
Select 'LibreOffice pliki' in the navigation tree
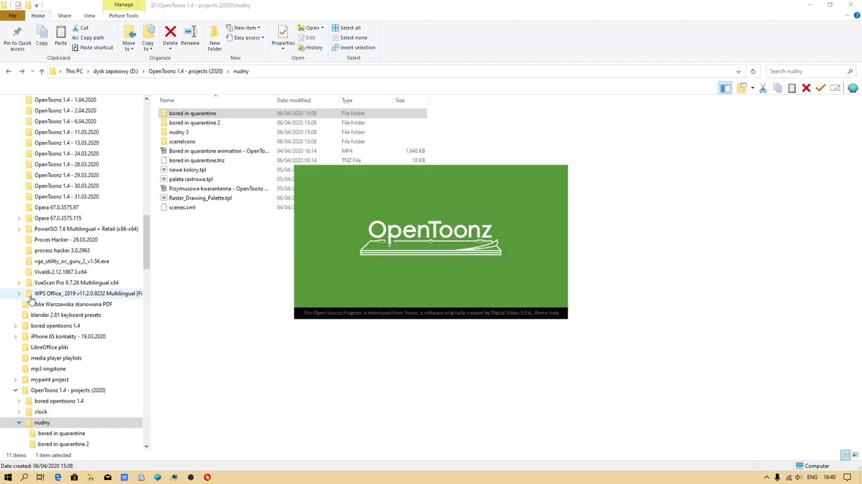pos(49,348)
